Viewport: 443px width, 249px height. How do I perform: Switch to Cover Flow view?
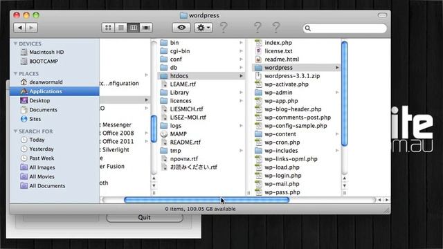point(146,28)
